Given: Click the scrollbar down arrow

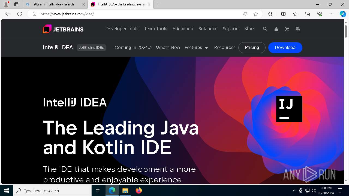Looking at the screenshot, I should pos(346,180).
